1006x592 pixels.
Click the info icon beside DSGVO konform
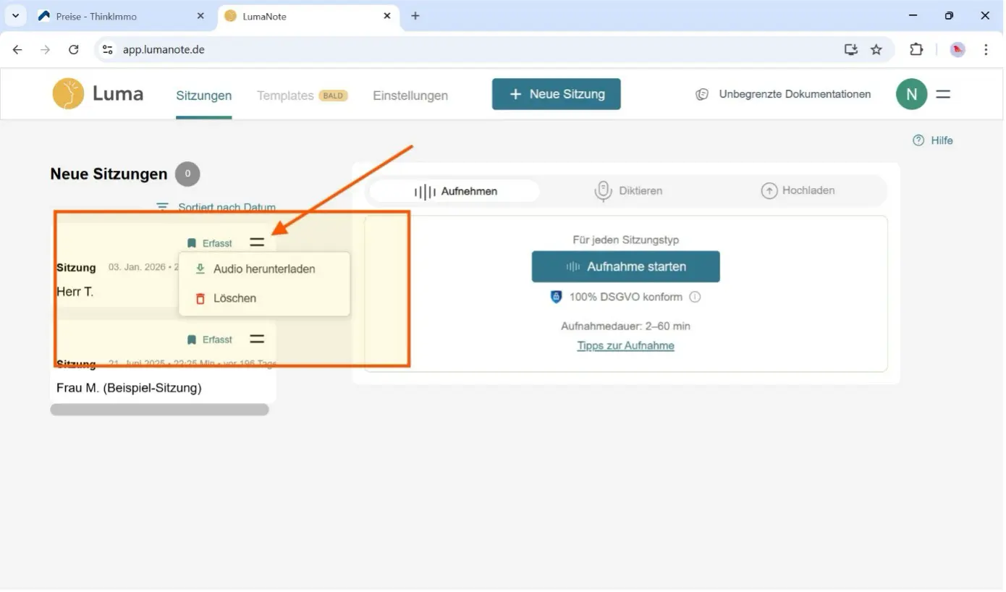click(x=695, y=297)
